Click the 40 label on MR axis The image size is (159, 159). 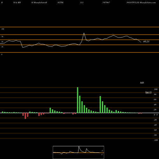[155, 105]
